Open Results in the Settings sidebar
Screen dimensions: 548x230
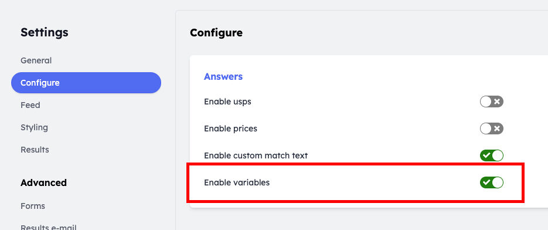pos(35,150)
